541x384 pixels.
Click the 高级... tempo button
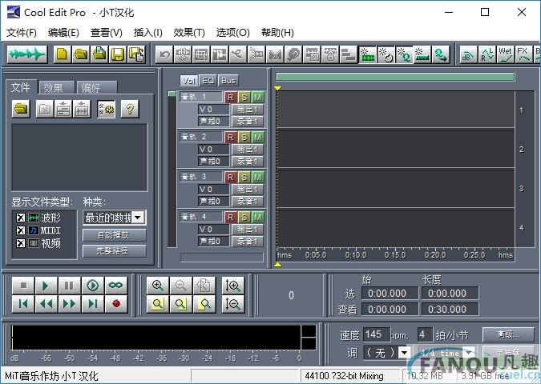coord(508,334)
